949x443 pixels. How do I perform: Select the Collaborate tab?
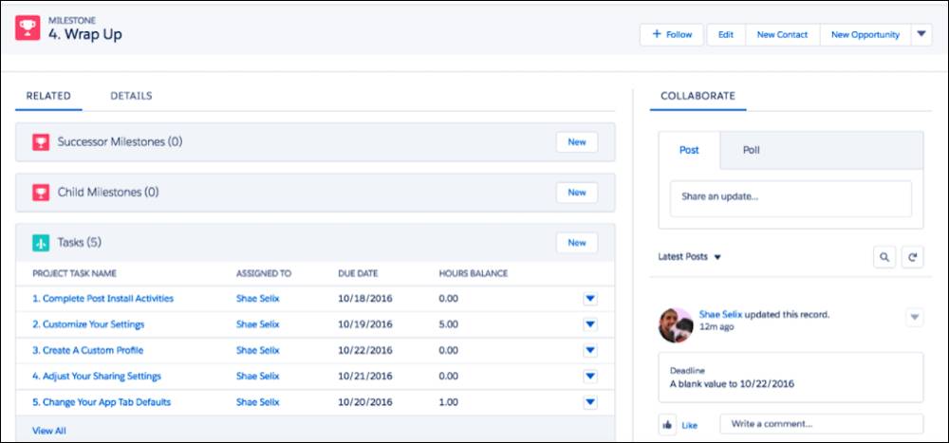coord(698,96)
